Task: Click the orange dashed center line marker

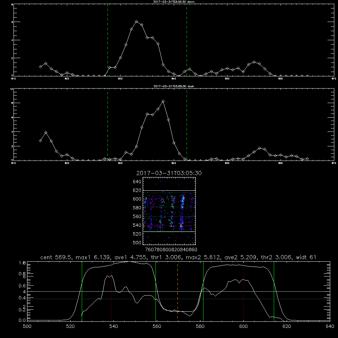Action: coord(178,291)
